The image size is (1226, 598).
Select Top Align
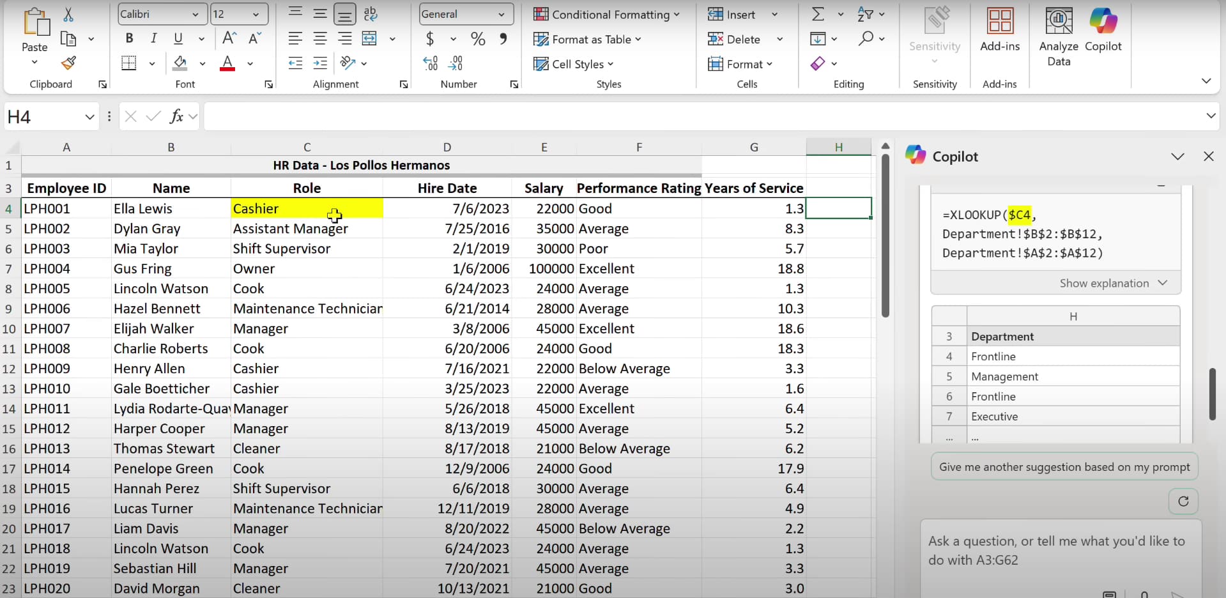[295, 13]
